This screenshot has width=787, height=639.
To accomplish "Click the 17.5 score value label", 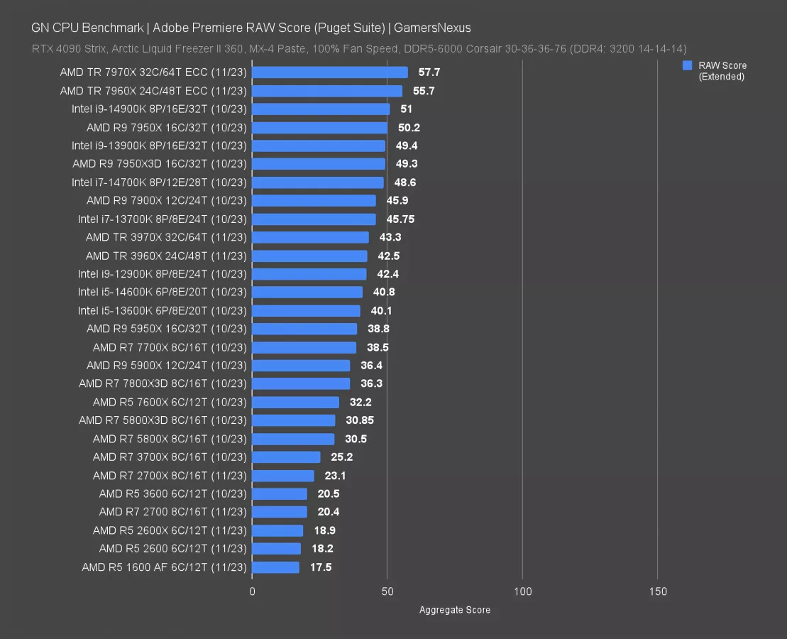I will [321, 567].
